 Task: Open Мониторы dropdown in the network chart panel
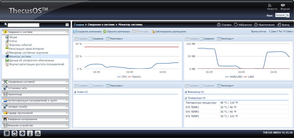225,39
